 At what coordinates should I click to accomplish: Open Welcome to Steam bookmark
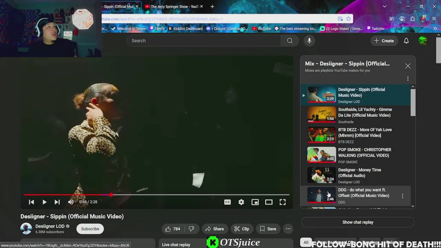[128, 29]
